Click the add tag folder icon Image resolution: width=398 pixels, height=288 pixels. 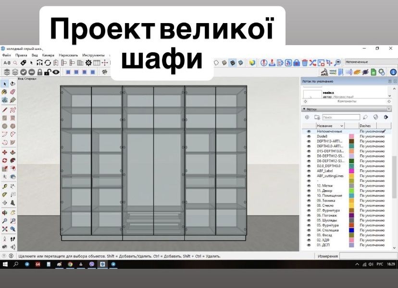317,117
